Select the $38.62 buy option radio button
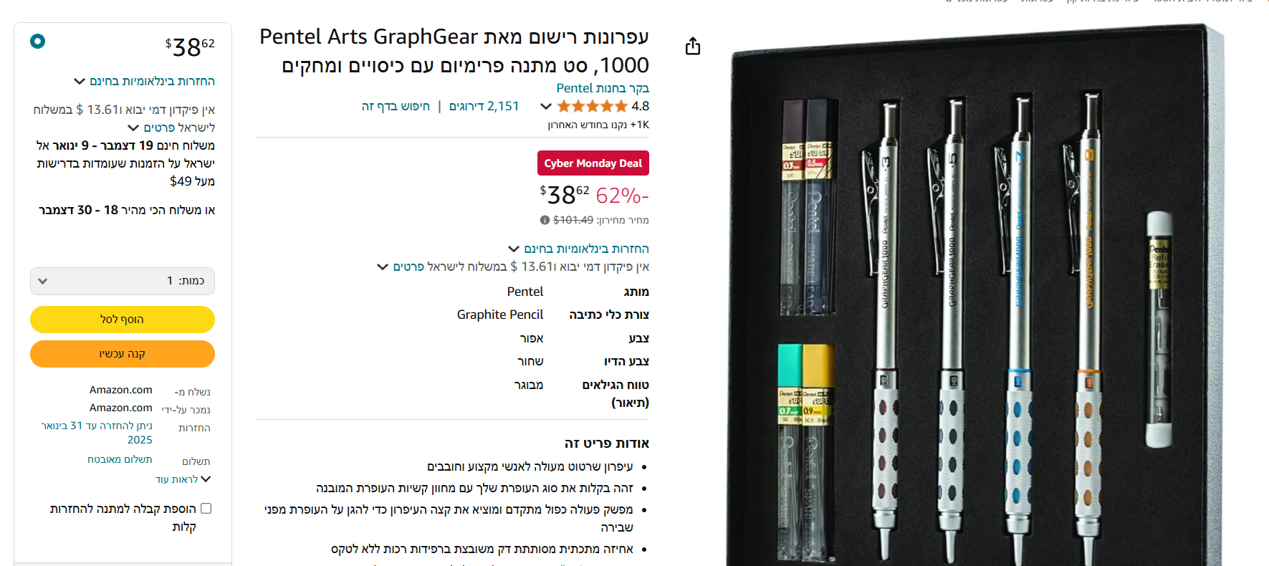Image resolution: width=1269 pixels, height=566 pixels. pyautogui.click(x=38, y=42)
